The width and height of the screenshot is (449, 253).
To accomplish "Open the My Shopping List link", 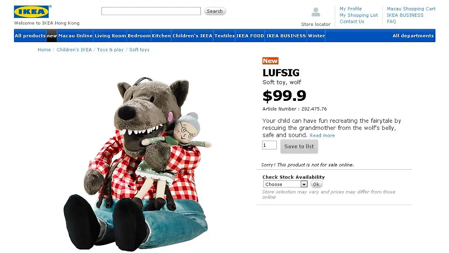I will point(358,15).
